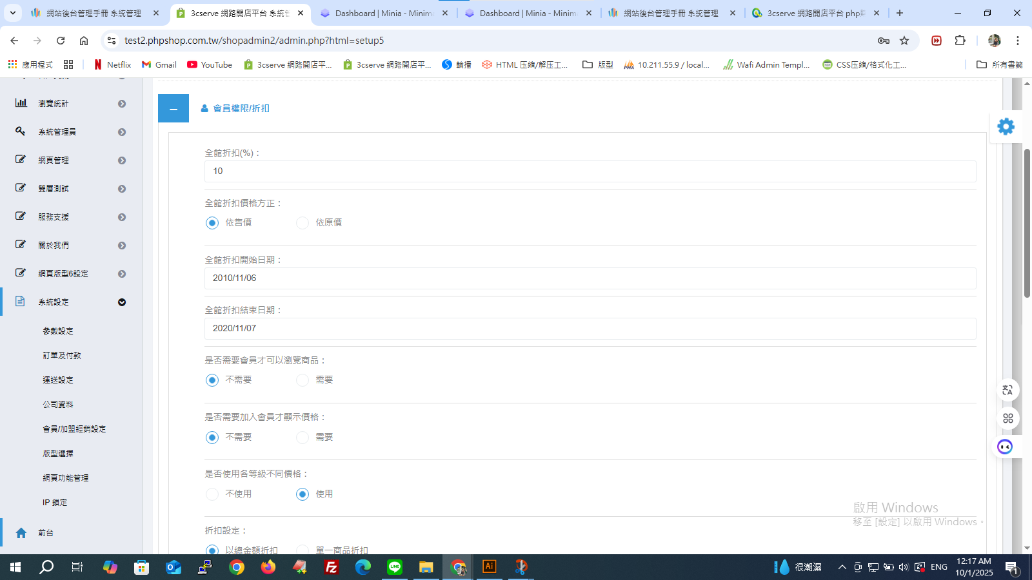The image size is (1032, 580).
Task: Open FileZilla from the Windows taskbar
Action: pyautogui.click(x=332, y=567)
